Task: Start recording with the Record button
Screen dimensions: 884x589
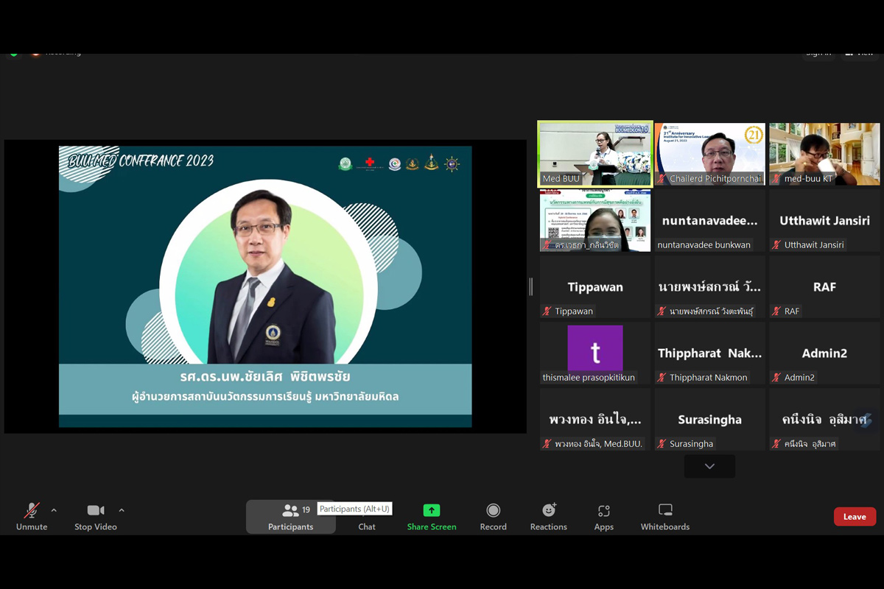Action: 493,517
